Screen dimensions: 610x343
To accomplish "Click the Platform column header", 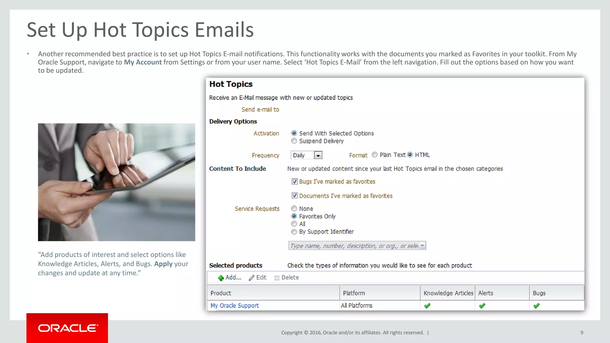I will pyautogui.click(x=380, y=293).
